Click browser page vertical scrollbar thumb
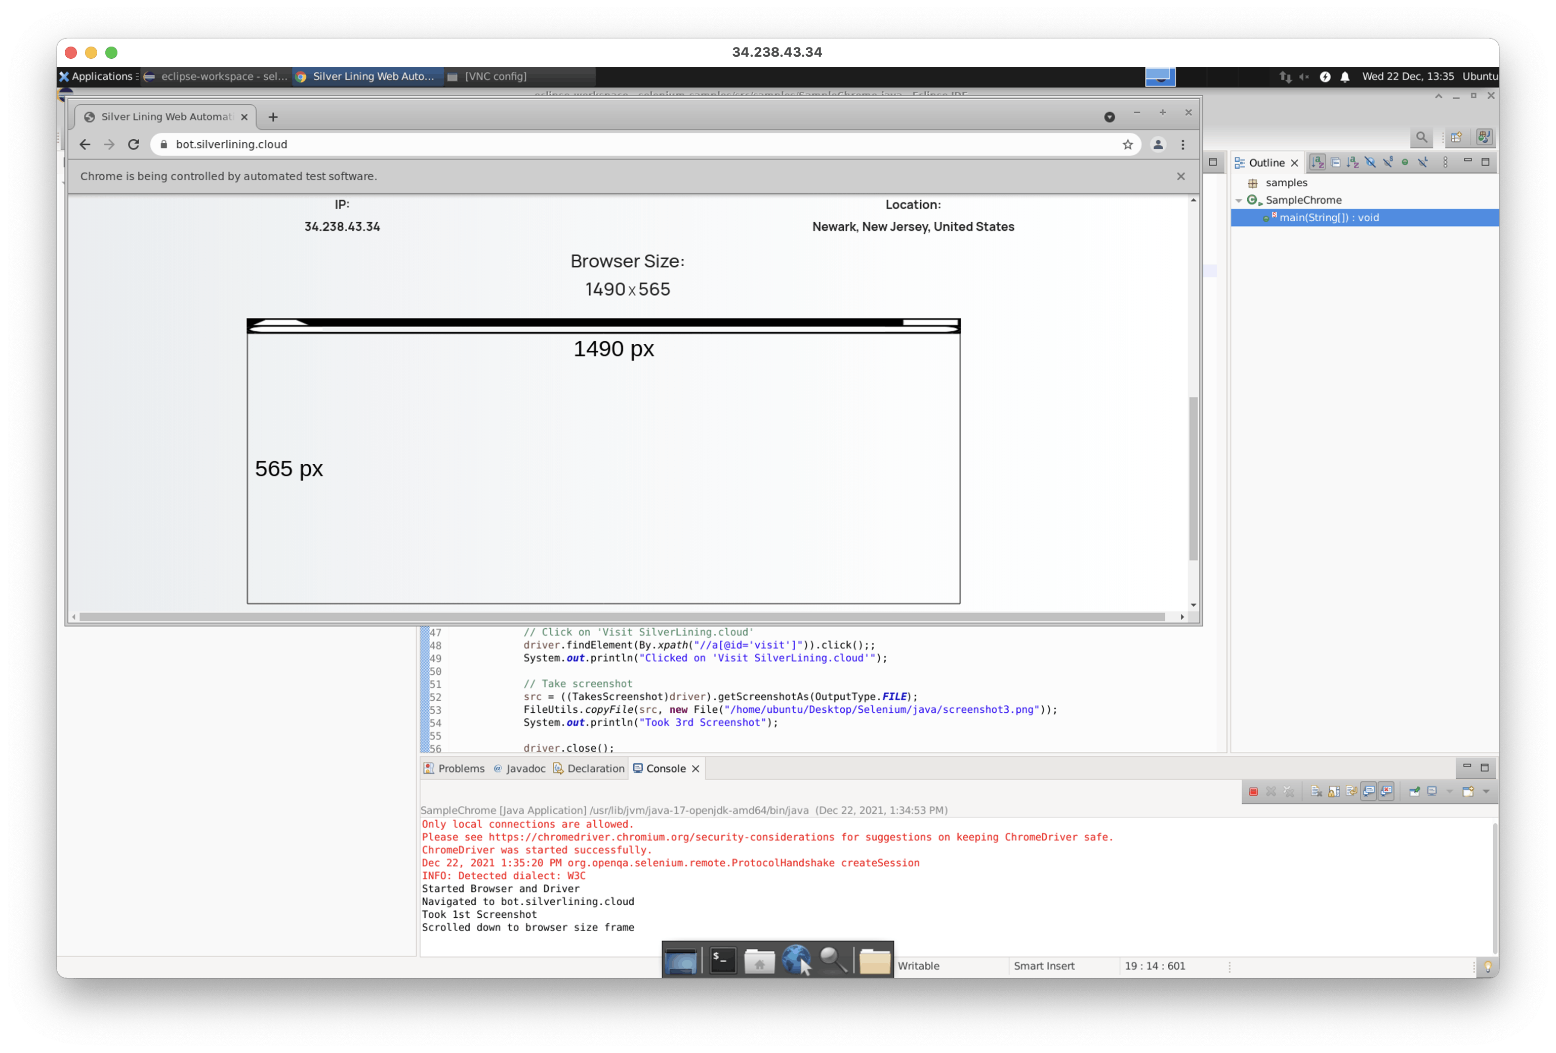Screen dimensions: 1556x1053 click(1193, 478)
